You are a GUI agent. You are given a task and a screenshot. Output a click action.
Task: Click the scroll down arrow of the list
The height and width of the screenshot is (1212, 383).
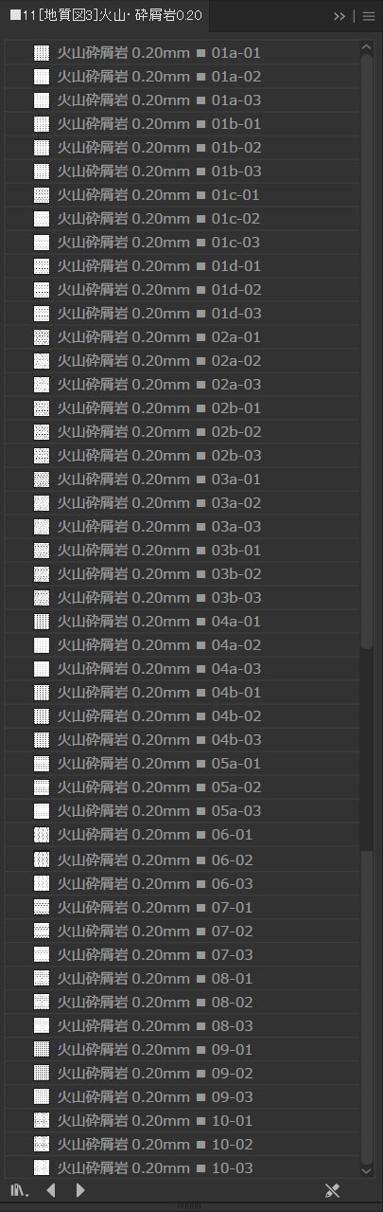click(x=367, y=1171)
